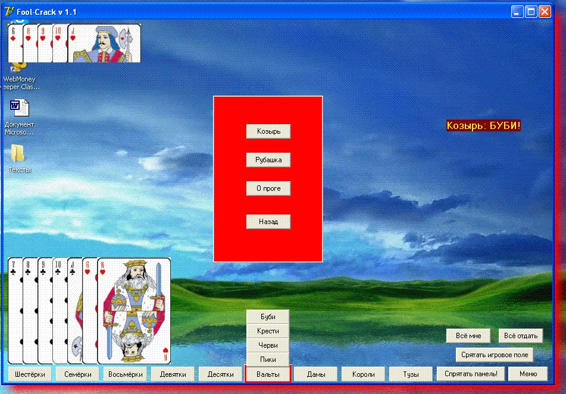Click the King of hearts card

click(134, 310)
